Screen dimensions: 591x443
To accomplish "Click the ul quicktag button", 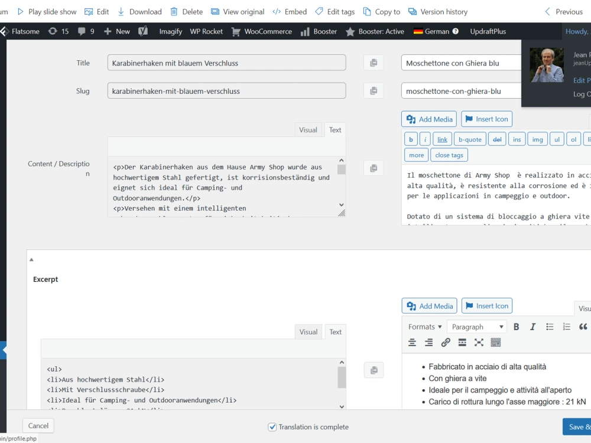I will 557,139.
